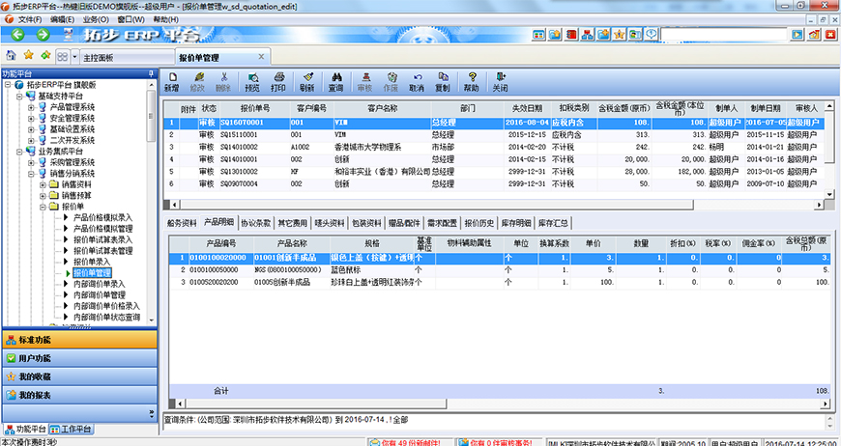
Task: Click the 关闭 (Close) toolbar icon
Action: click(500, 81)
